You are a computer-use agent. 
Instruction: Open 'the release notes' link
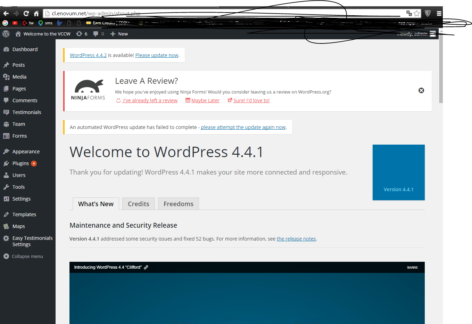(296, 239)
